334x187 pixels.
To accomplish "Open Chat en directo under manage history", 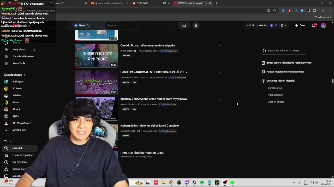I will point(276,102).
